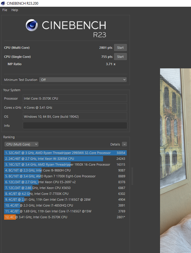Click the 30054 score value
The width and height of the screenshot is (191, 253).
click(x=121, y=153)
